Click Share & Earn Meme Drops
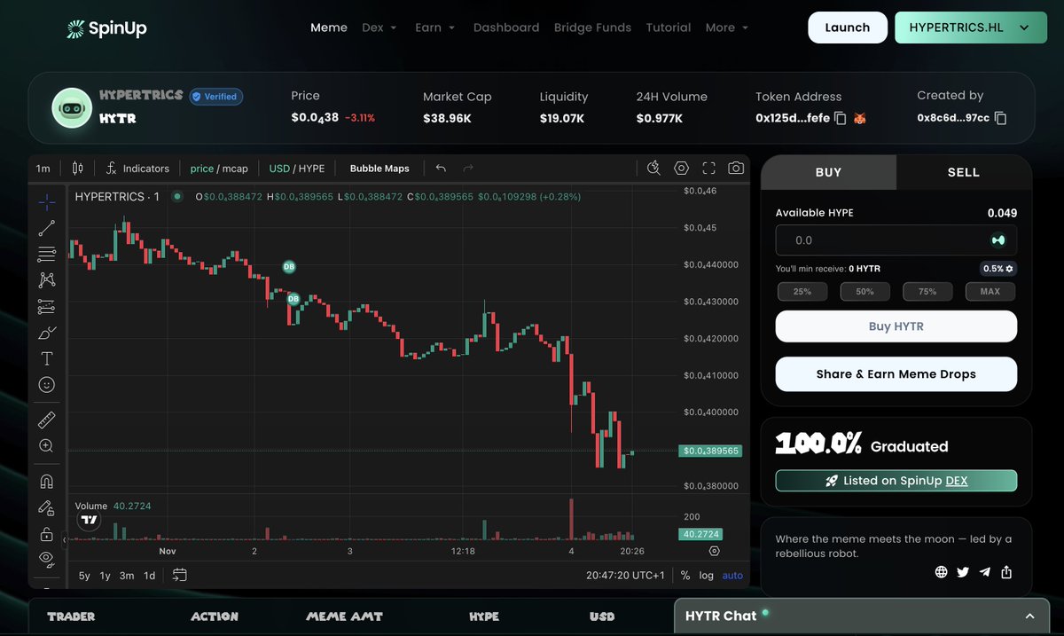Viewport: 1064px width, 636px height. point(896,374)
